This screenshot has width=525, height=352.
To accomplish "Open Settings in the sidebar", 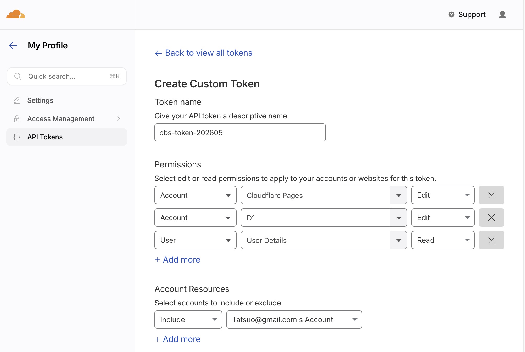I will (67, 100).
